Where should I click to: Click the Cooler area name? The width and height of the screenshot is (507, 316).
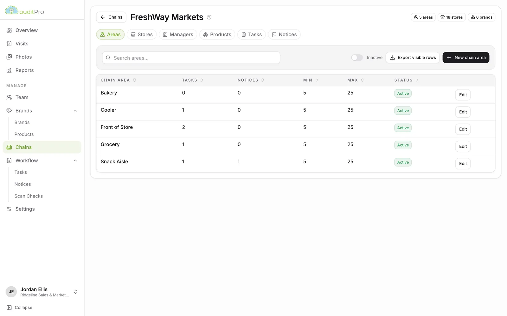108,110
